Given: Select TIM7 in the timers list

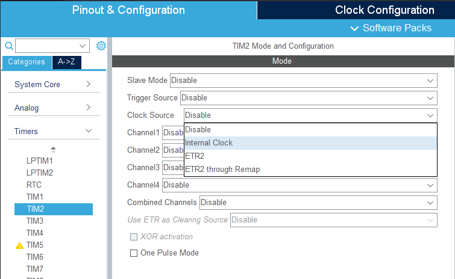Looking at the screenshot, I should click(x=34, y=269).
